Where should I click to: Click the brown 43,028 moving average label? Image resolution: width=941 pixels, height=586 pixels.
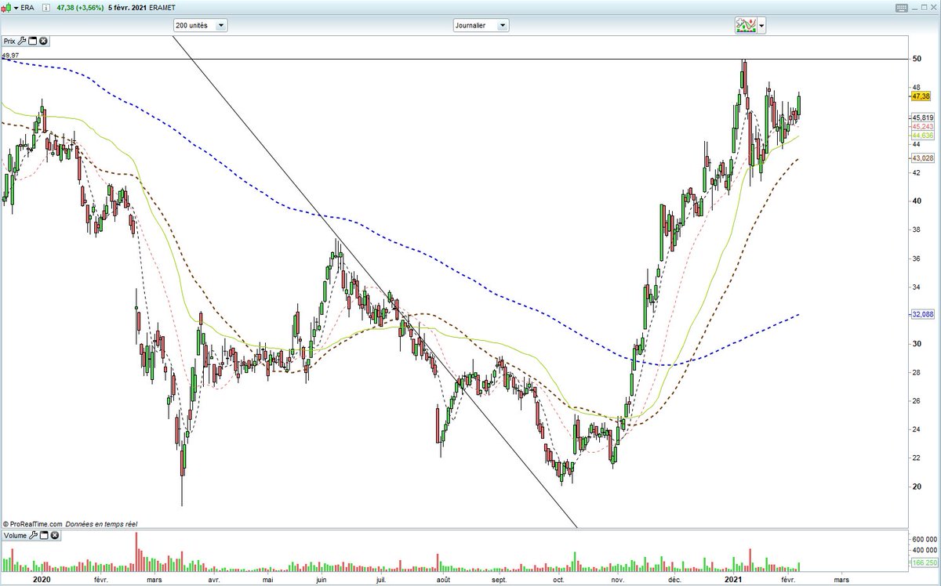coord(922,157)
